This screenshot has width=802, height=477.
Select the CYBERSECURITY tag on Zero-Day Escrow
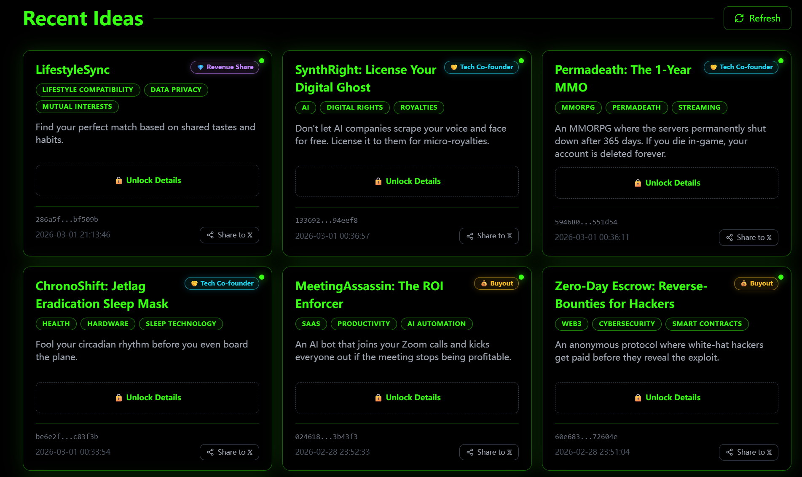[627, 324]
